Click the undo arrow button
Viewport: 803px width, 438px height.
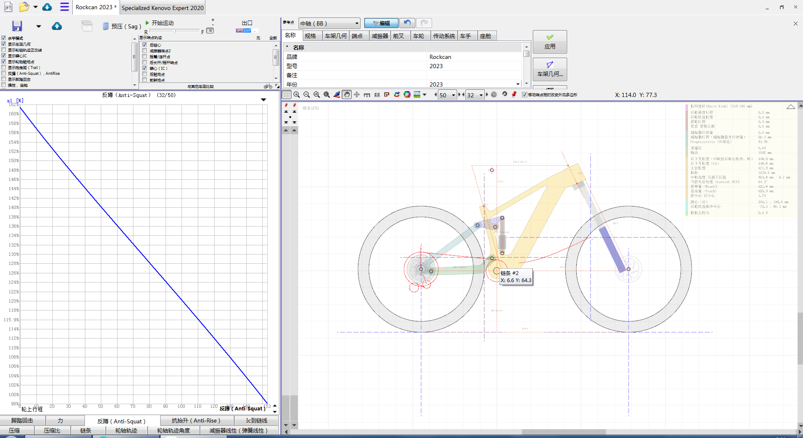coord(407,23)
